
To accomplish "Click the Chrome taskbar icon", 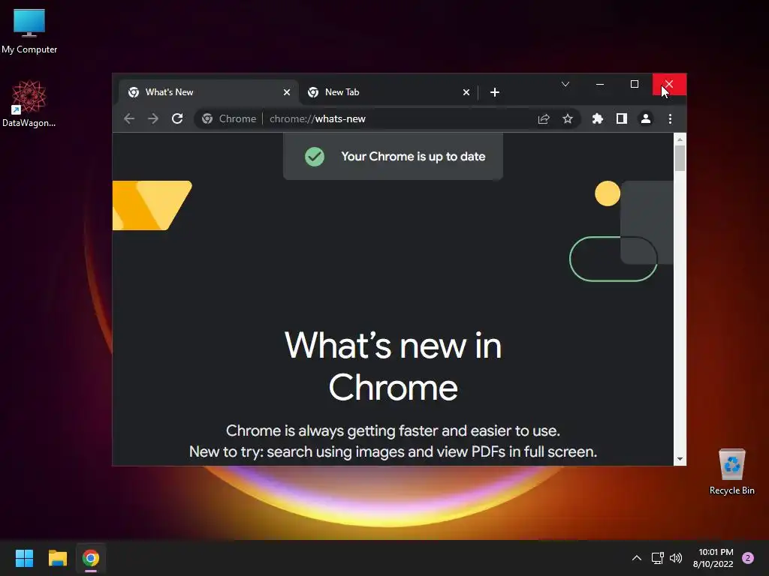I will 91,558.
